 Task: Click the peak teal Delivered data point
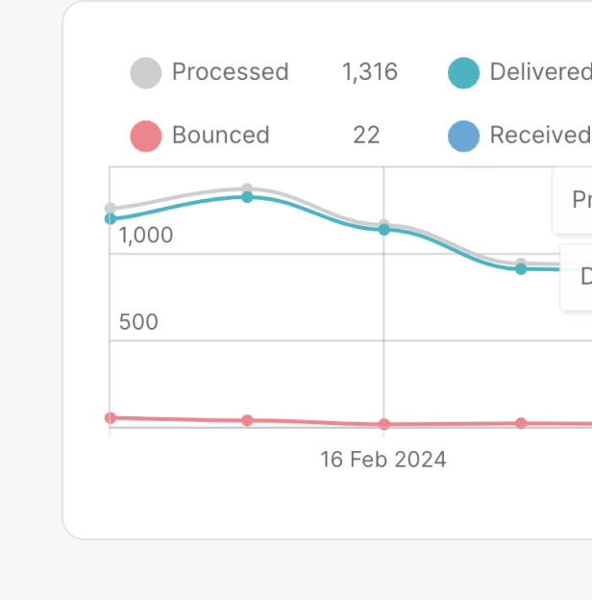247,197
